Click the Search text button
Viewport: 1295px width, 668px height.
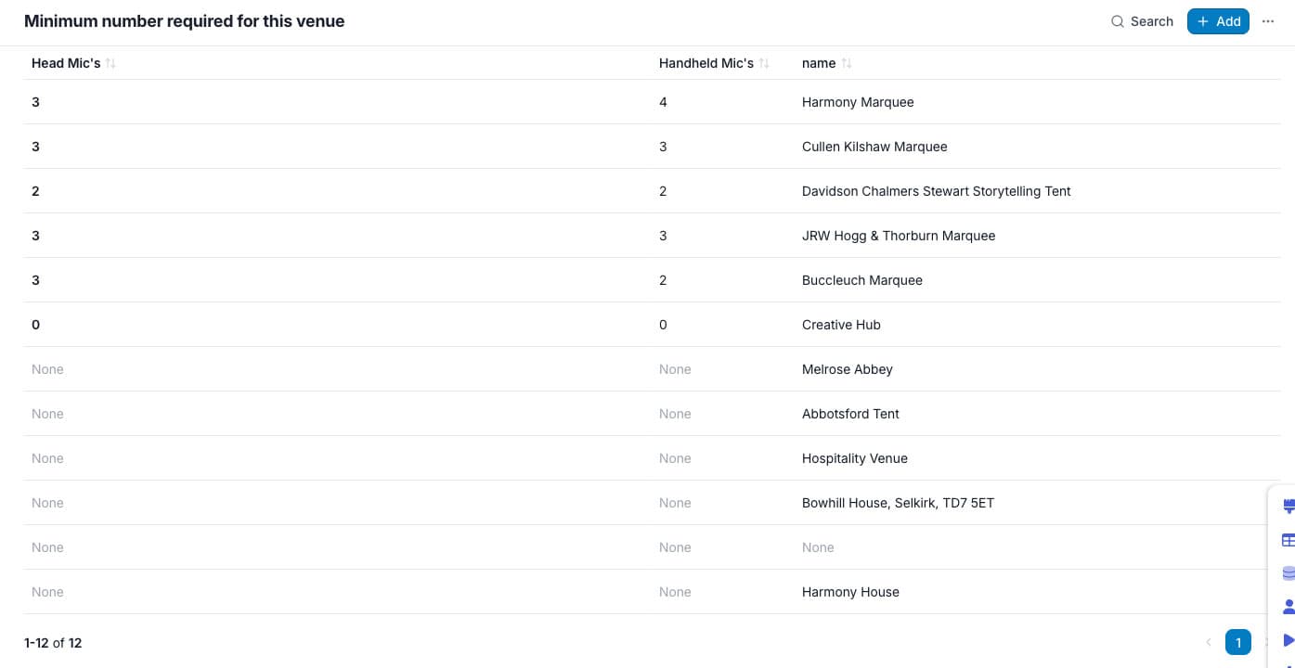tap(1152, 21)
